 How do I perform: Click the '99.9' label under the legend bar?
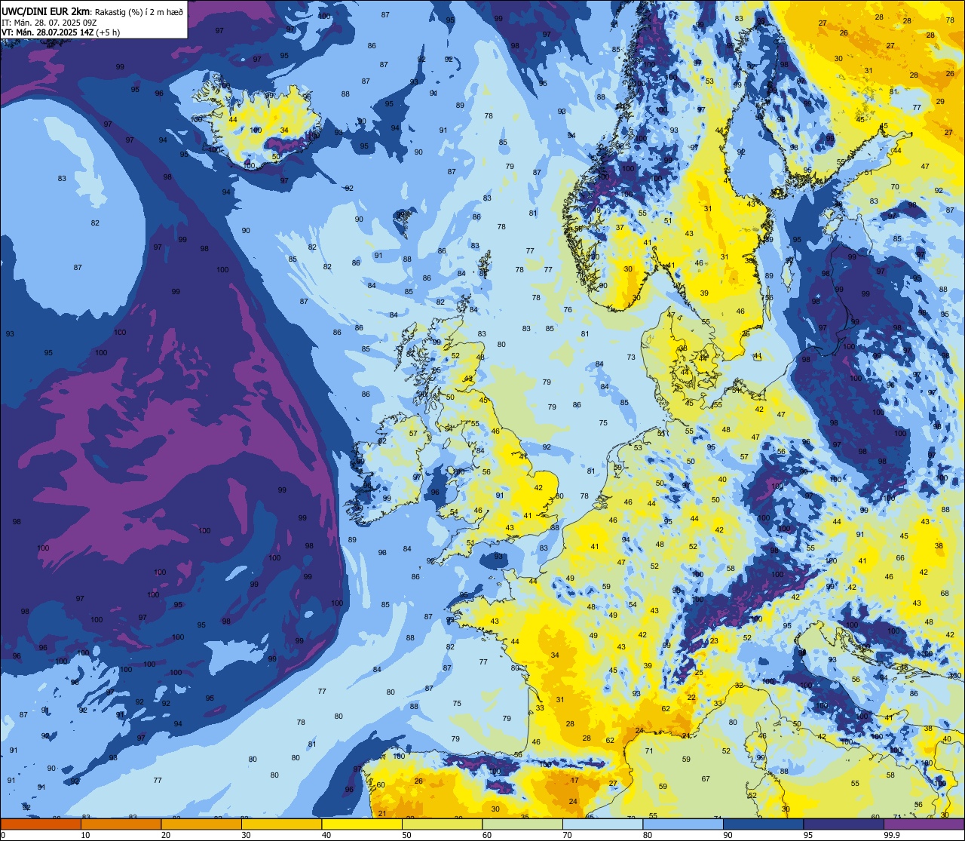click(892, 835)
